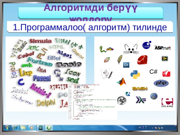Click the purple Haskell lambda logo
This screenshot has height=135, width=180.
pyautogui.click(x=141, y=100)
